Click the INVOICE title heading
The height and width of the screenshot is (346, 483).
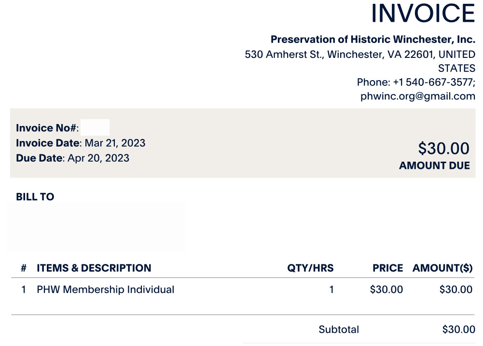423,13
